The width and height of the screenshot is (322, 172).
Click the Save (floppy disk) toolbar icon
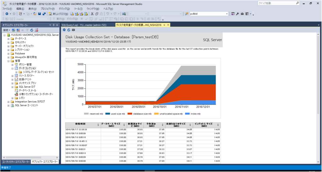39,14
